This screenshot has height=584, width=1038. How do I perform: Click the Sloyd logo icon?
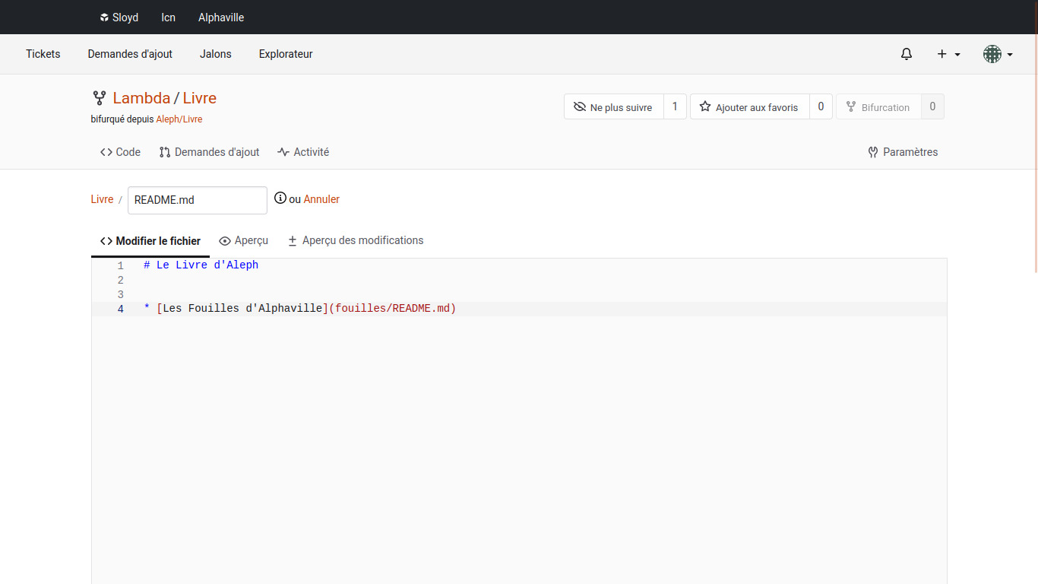[104, 17]
